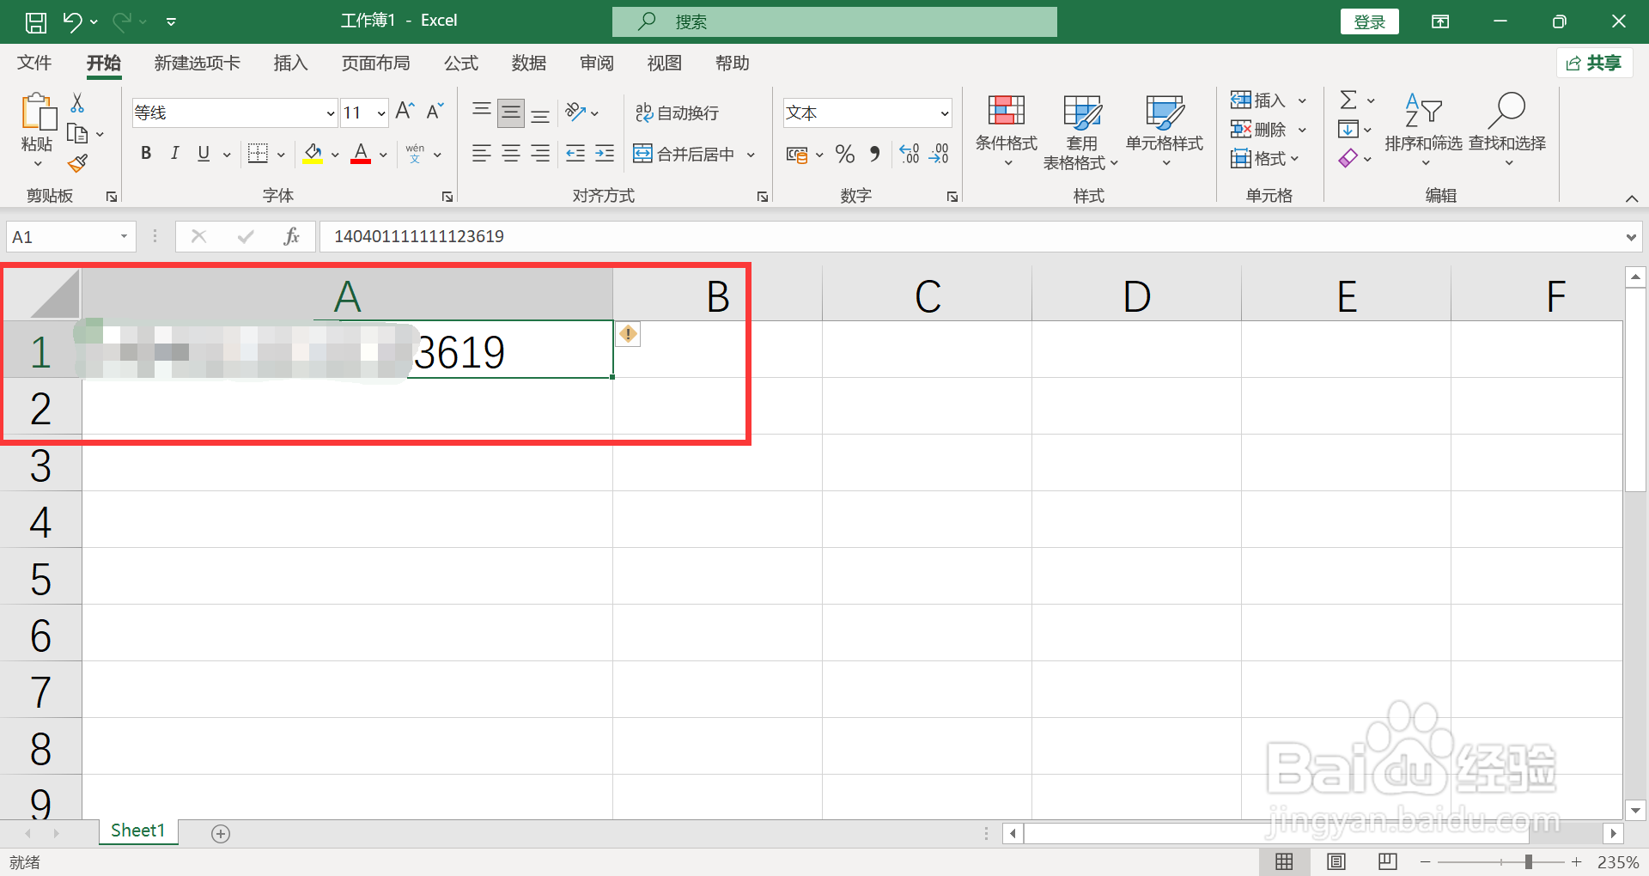The width and height of the screenshot is (1649, 876).
Task: Click the Save icon in title bar
Action: pyautogui.click(x=36, y=21)
